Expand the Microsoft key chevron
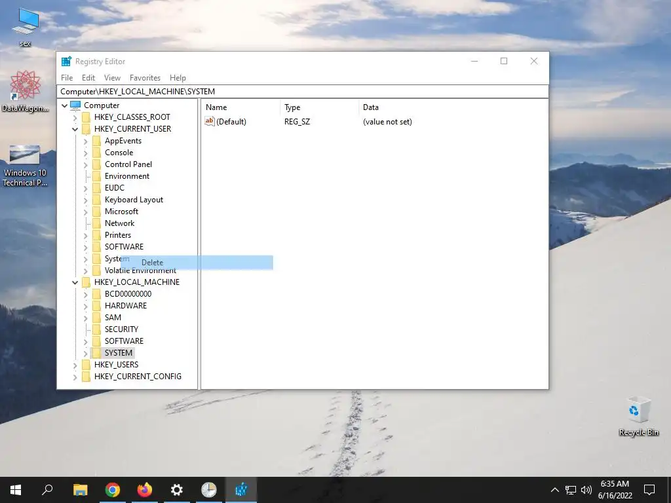671x503 pixels. click(86, 212)
